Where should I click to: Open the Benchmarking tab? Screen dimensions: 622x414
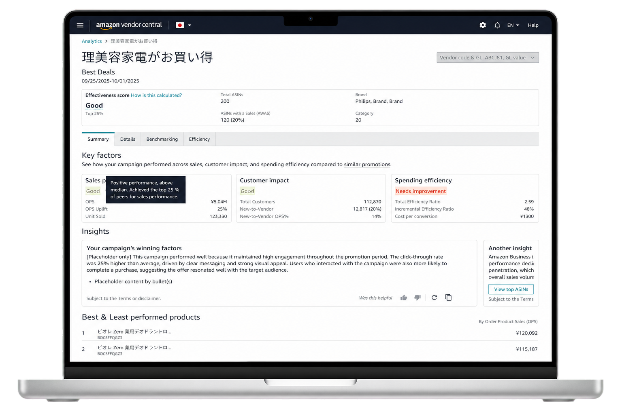coord(162,139)
